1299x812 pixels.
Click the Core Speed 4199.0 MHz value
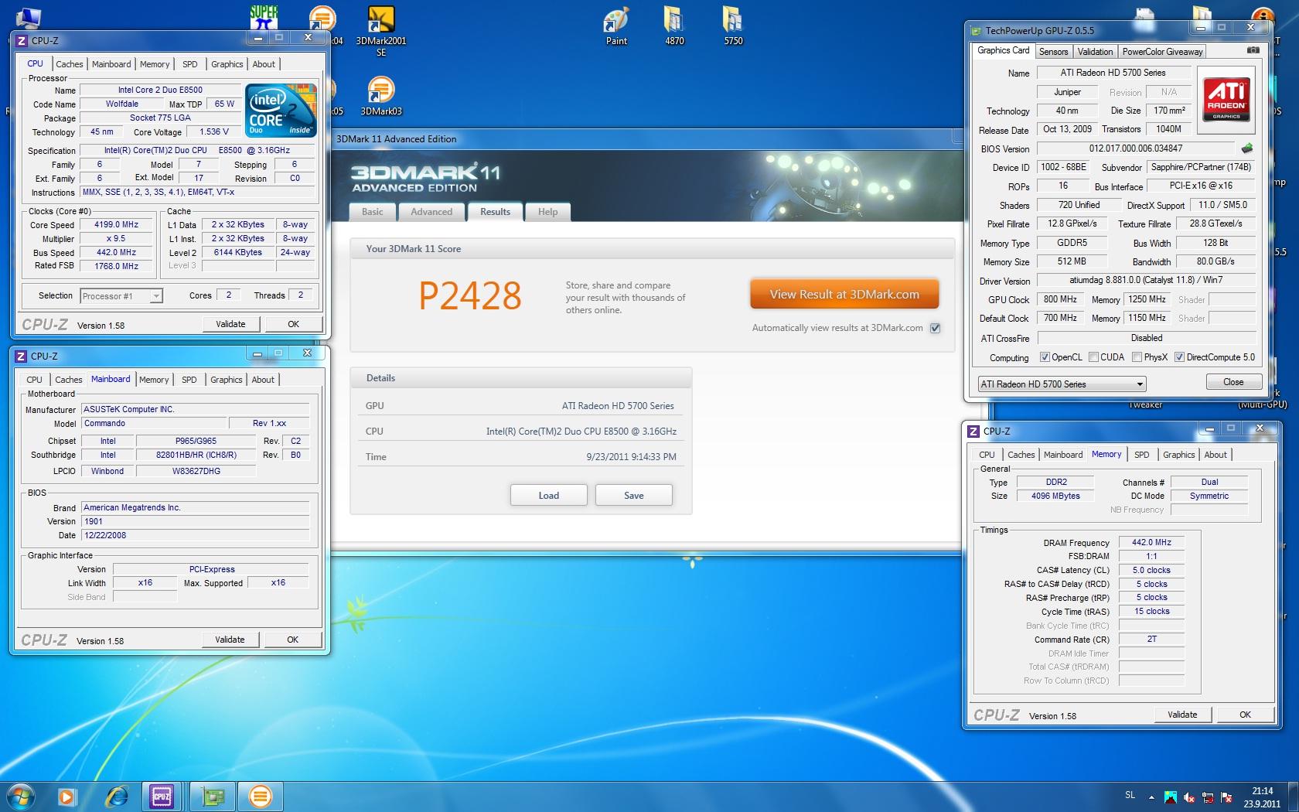point(116,224)
